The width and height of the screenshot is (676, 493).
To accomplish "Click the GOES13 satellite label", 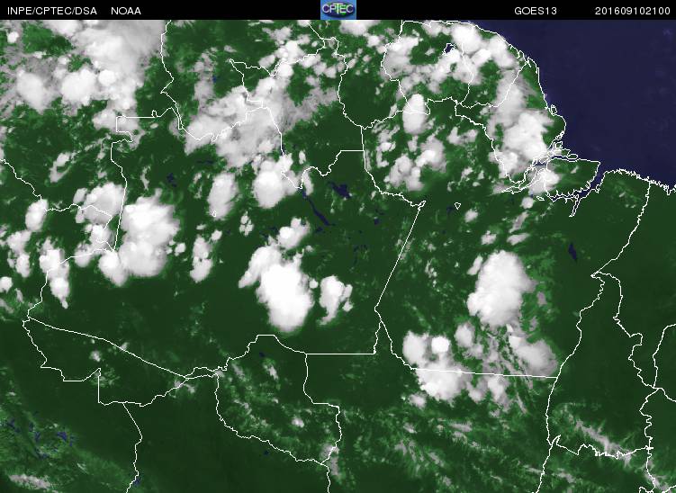I will click(536, 11).
